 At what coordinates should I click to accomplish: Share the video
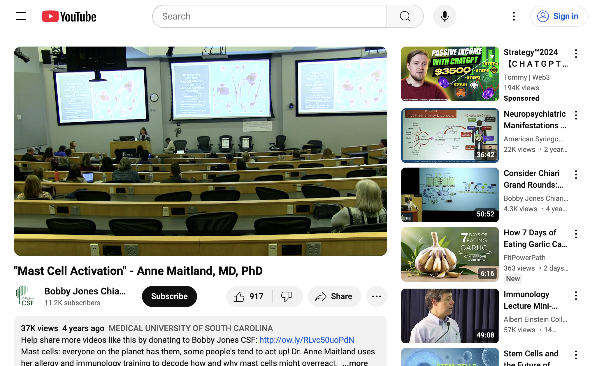(x=334, y=296)
